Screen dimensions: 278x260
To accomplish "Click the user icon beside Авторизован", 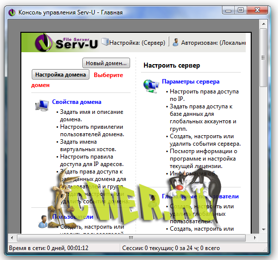I will coord(176,42).
